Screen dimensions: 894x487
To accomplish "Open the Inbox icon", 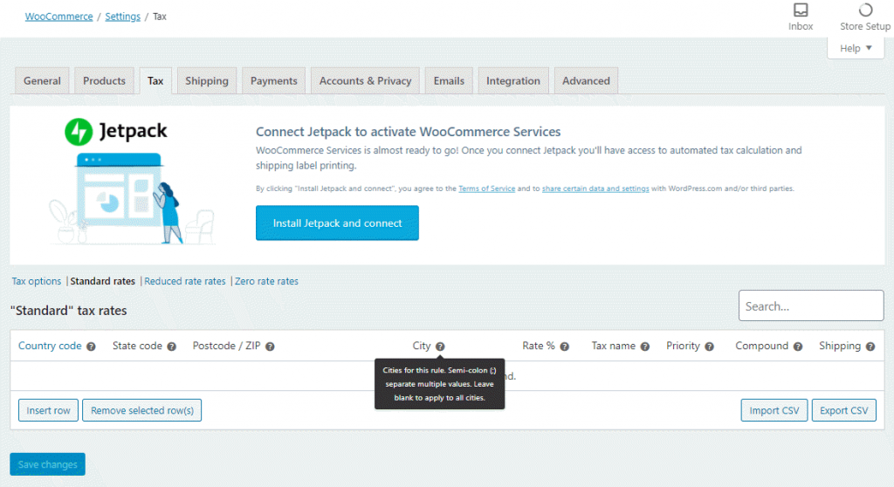I will click(x=801, y=10).
